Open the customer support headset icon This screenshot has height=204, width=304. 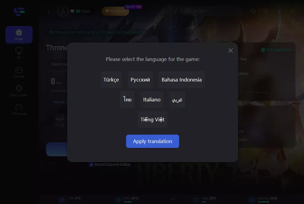pos(253,11)
